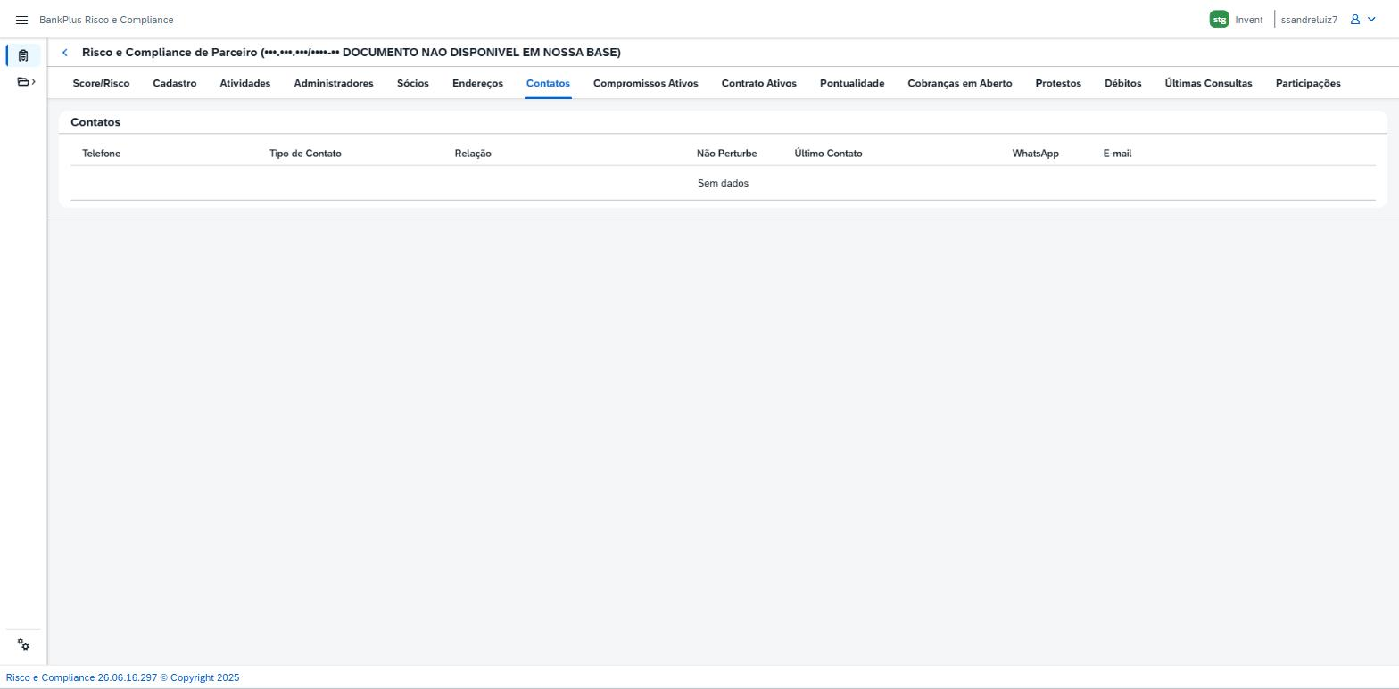1399x689 pixels.
Task: Click the version copyright footer text
Action: pyautogui.click(x=123, y=677)
